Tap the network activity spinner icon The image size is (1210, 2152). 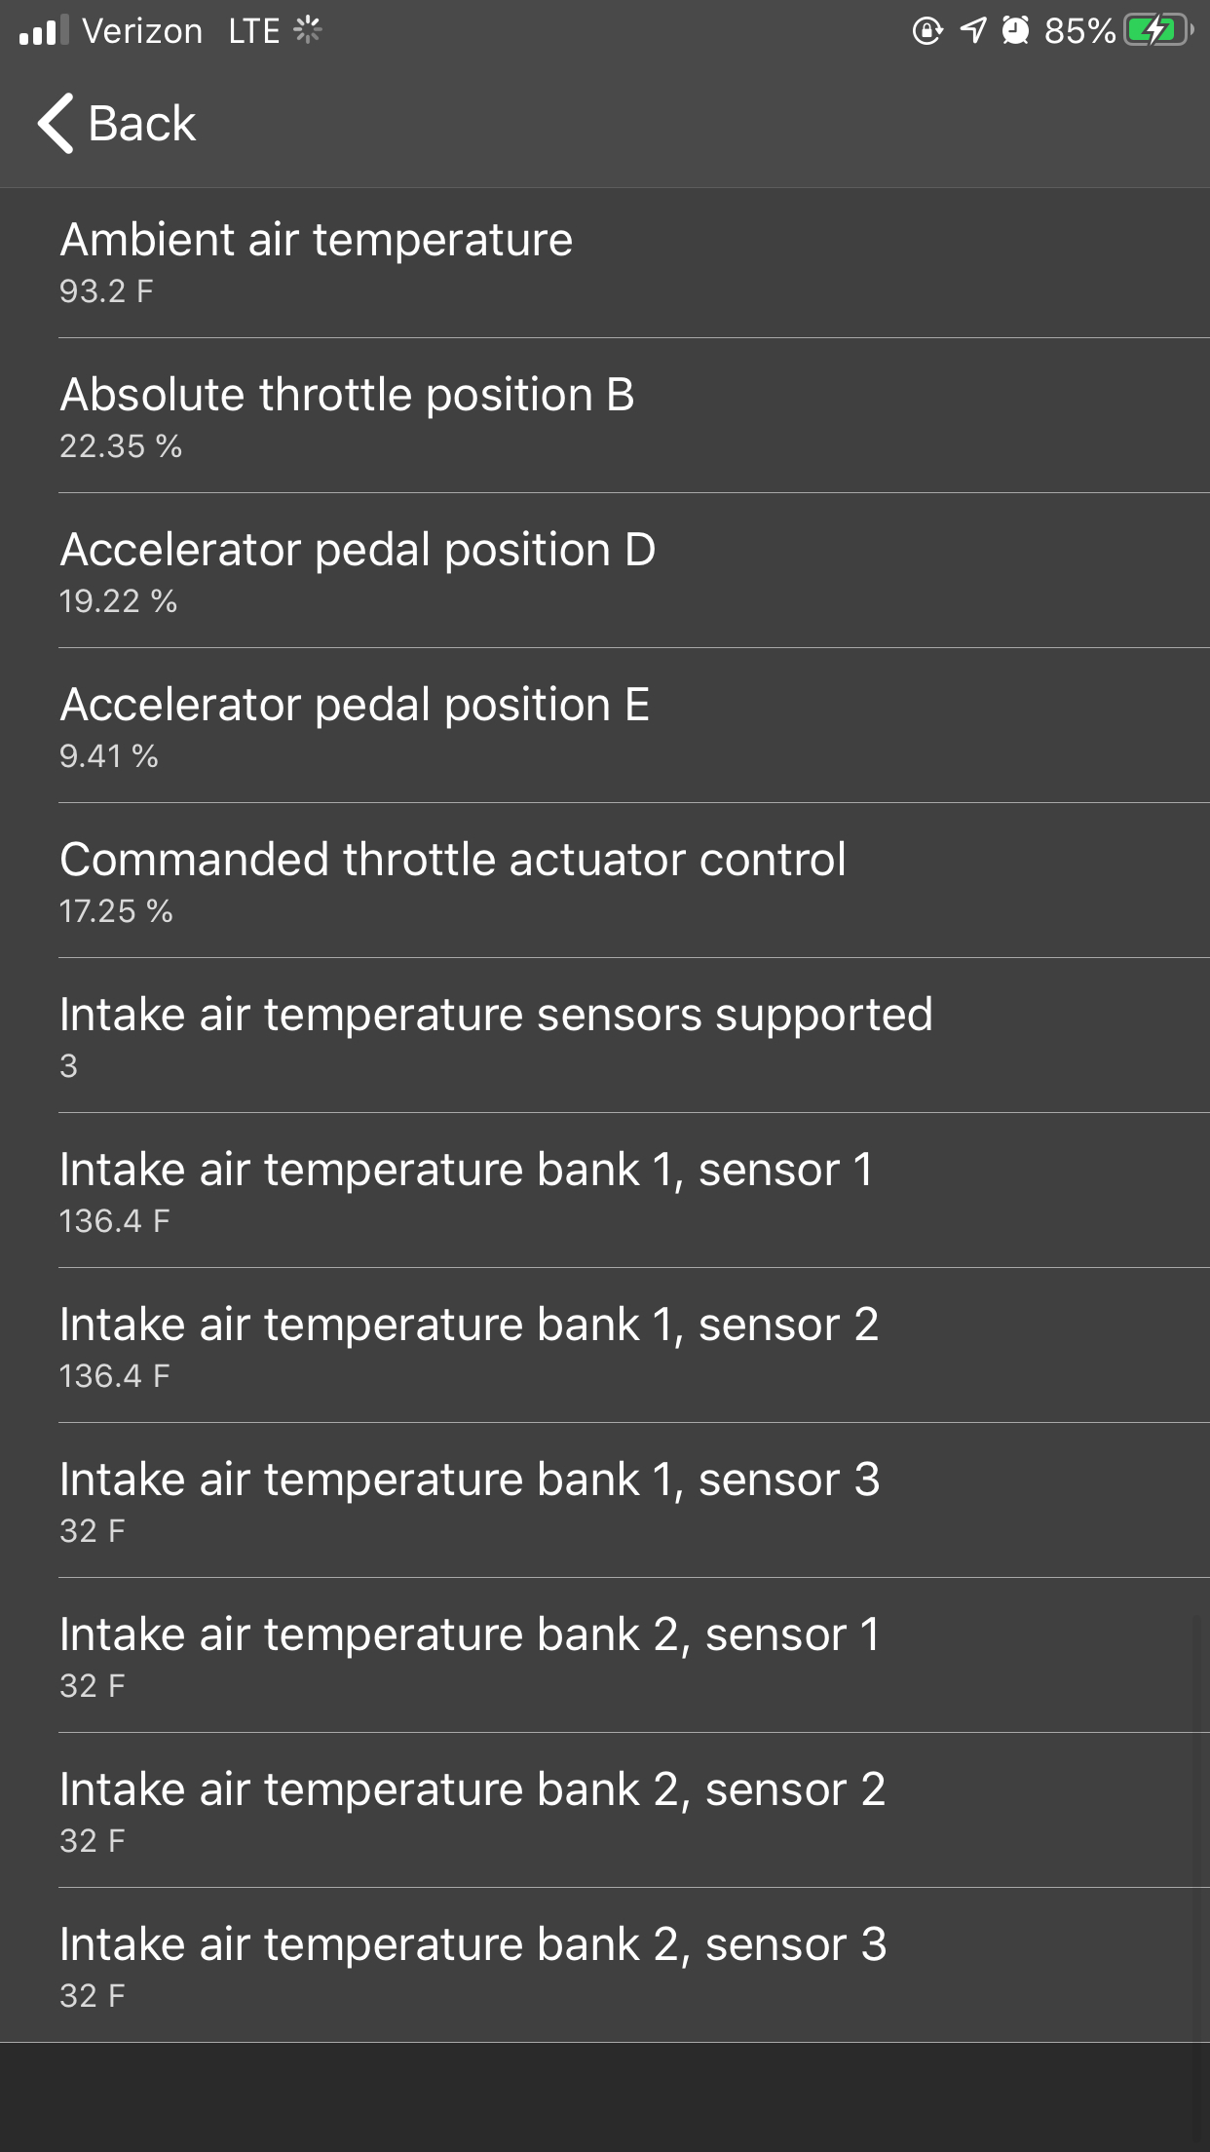point(308,31)
